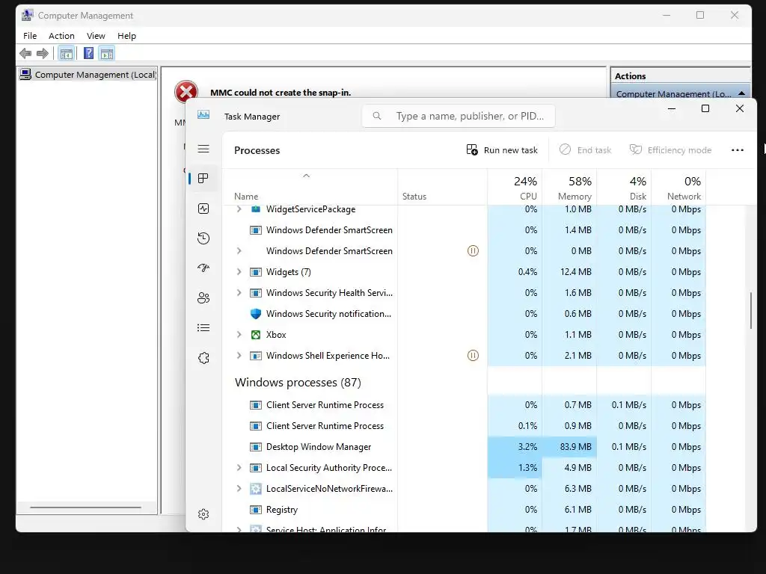
Task: Open Task Manager hamburger navigation menu
Action: [x=203, y=149]
